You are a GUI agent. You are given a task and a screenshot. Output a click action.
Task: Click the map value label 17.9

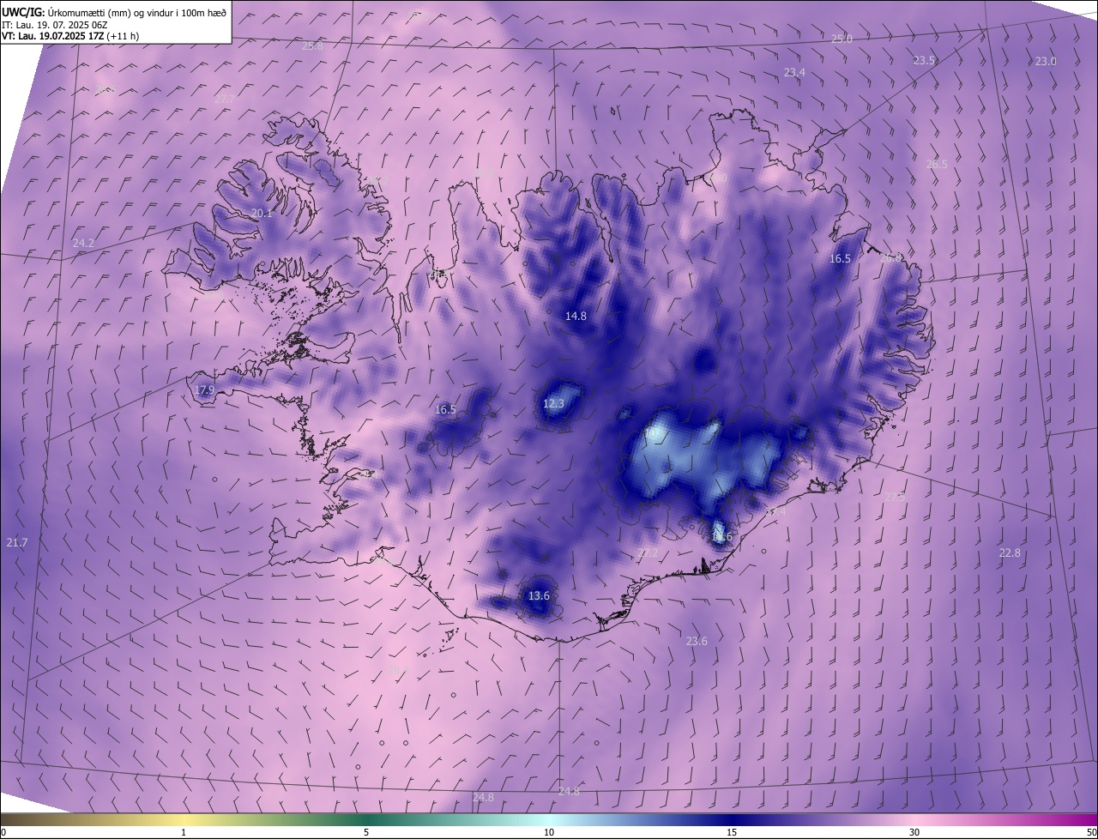pos(204,390)
